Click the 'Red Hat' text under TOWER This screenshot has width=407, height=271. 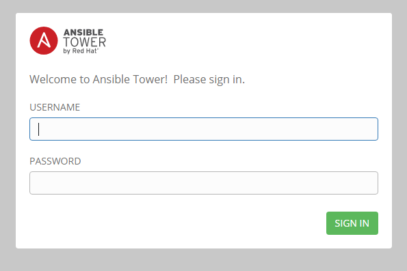85,51
